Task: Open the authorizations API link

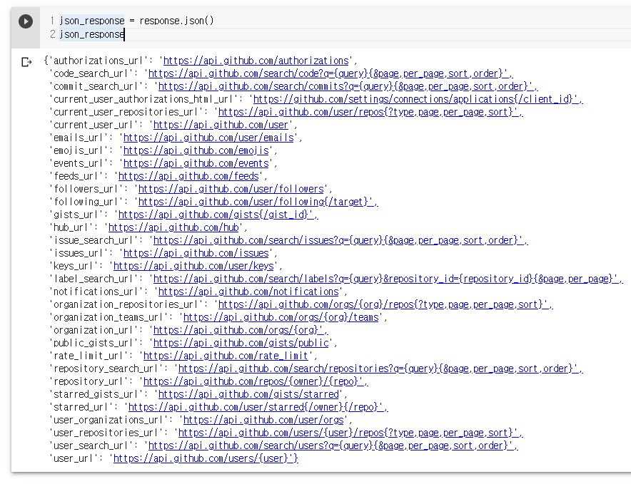Action: pos(256,61)
